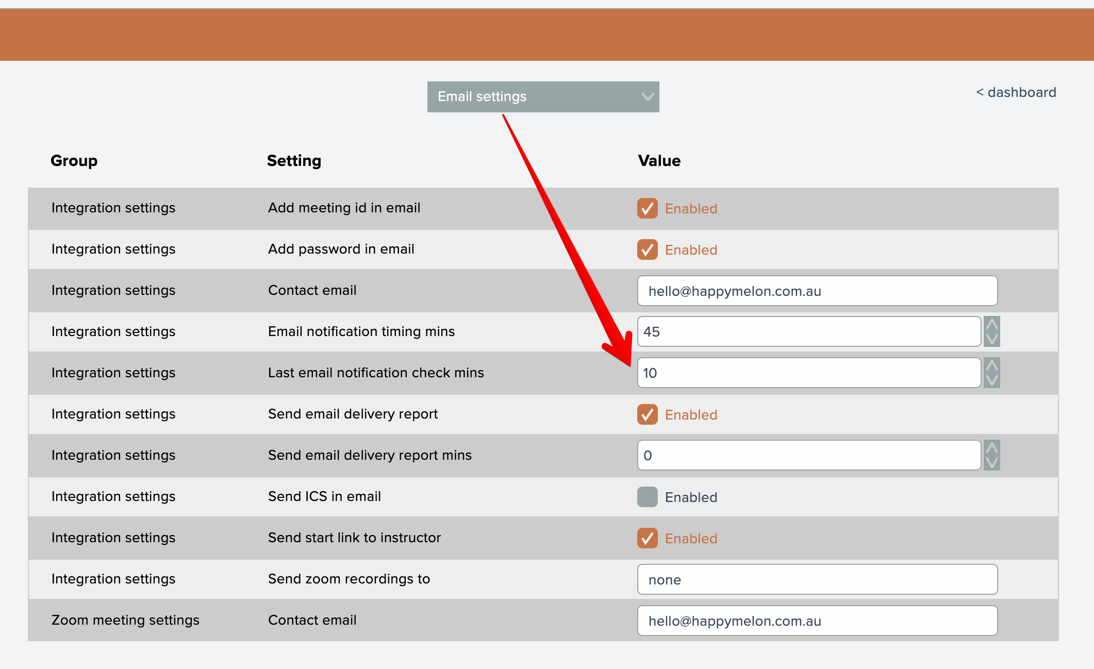The image size is (1094, 669).
Task: Uncheck Send start link to instructor
Action: (x=648, y=538)
